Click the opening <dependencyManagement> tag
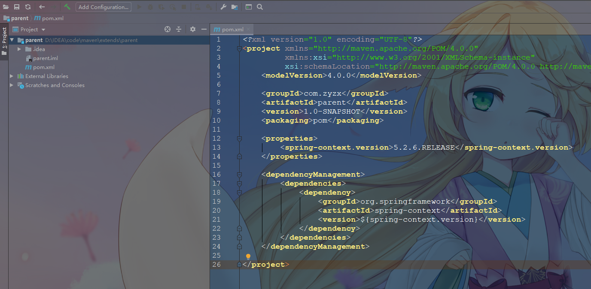Viewport: 591px width, 289px height. pyautogui.click(x=313, y=175)
